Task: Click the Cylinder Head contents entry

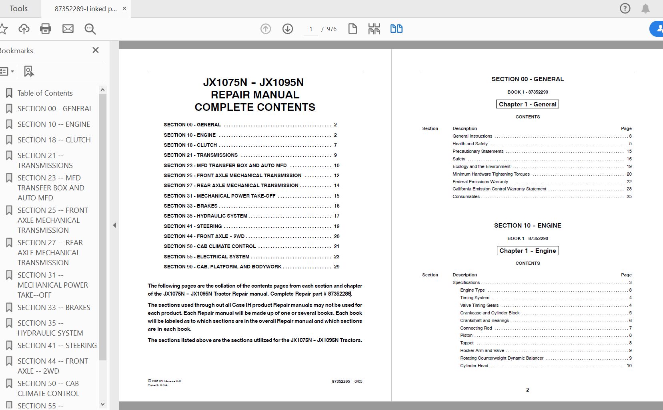Action: tap(546, 366)
